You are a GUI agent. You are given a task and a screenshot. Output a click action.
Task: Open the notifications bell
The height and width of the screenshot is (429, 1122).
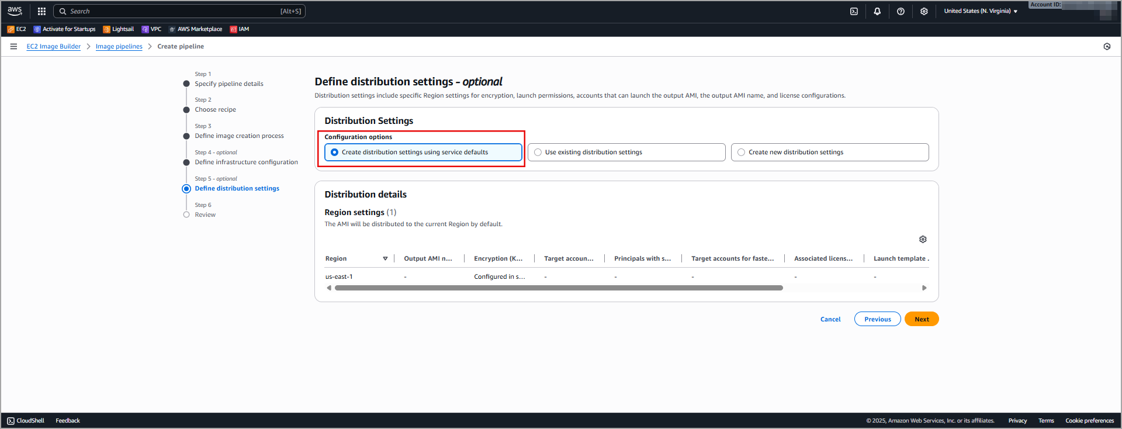click(x=877, y=11)
